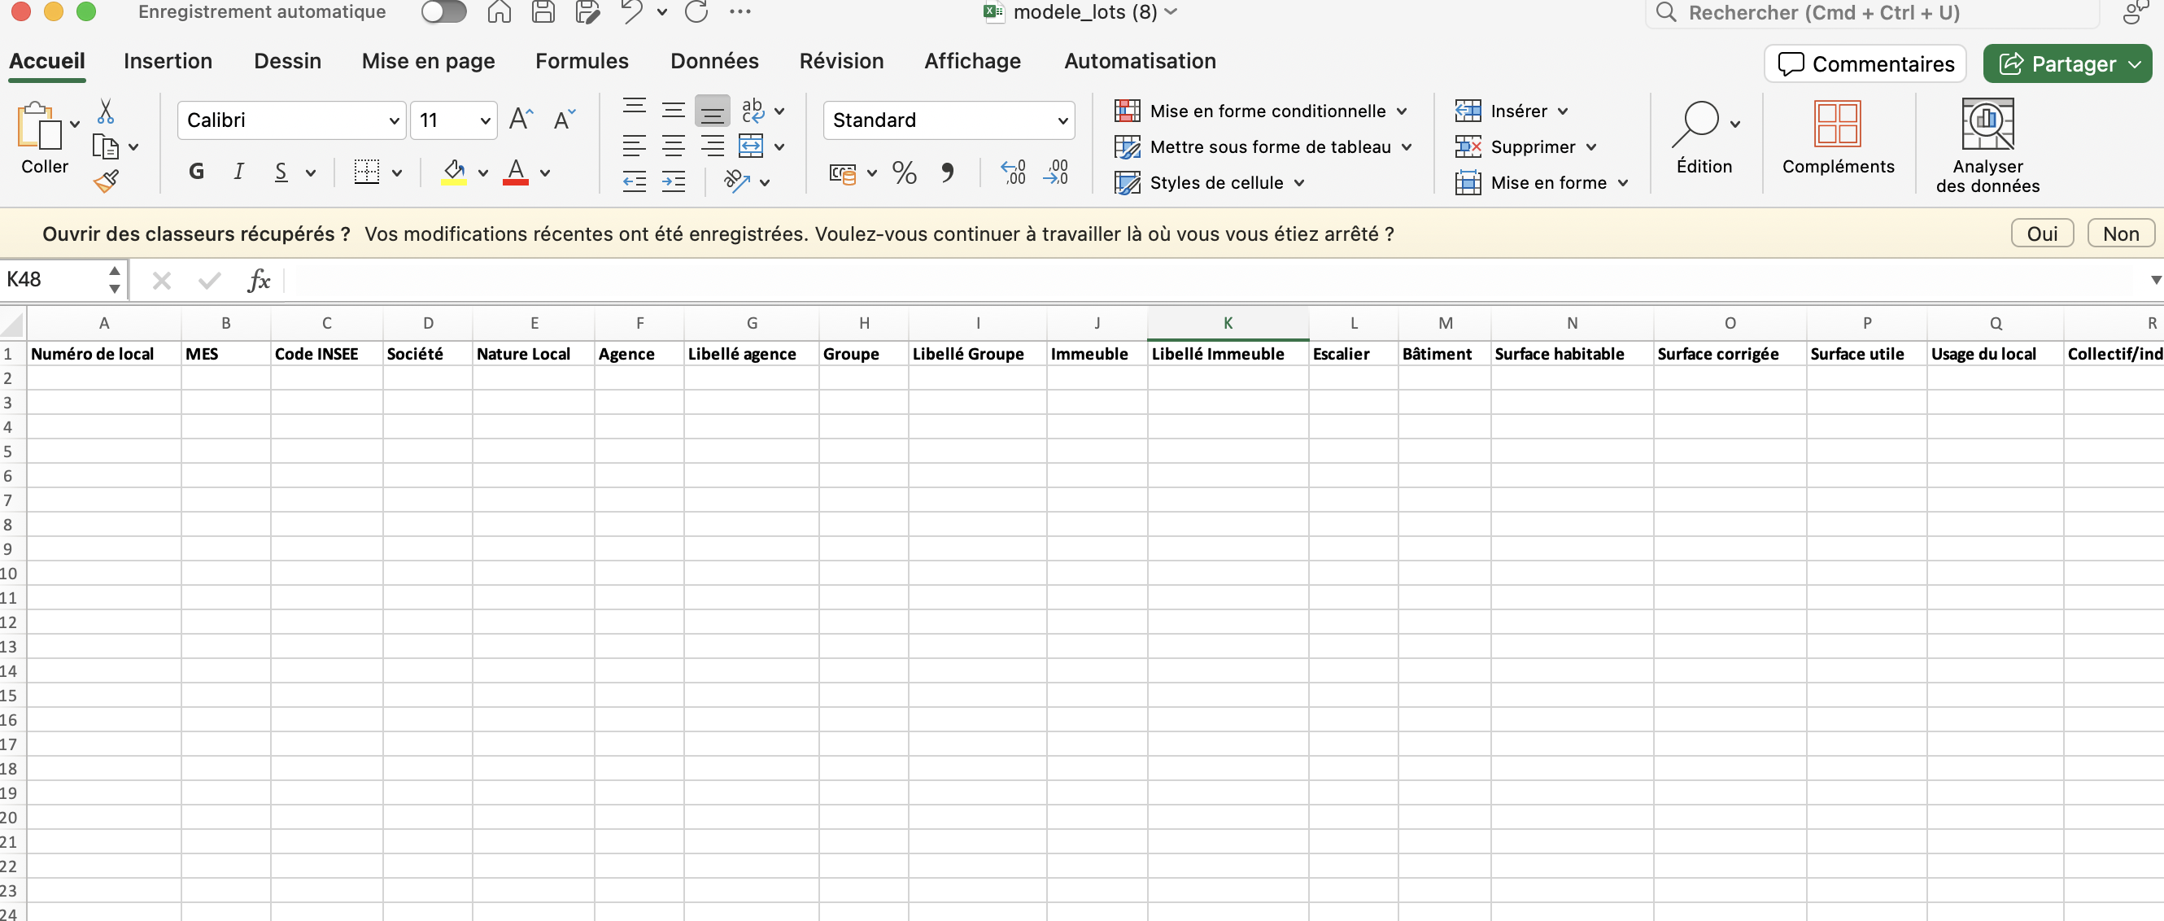Click the scissors Cut icon

[106, 111]
